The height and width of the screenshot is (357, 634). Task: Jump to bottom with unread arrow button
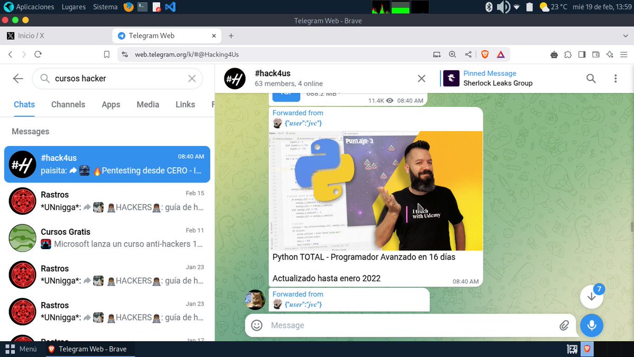(x=592, y=296)
